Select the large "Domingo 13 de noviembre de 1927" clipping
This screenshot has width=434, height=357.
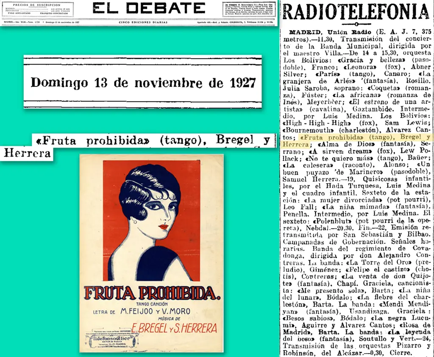click(x=143, y=82)
